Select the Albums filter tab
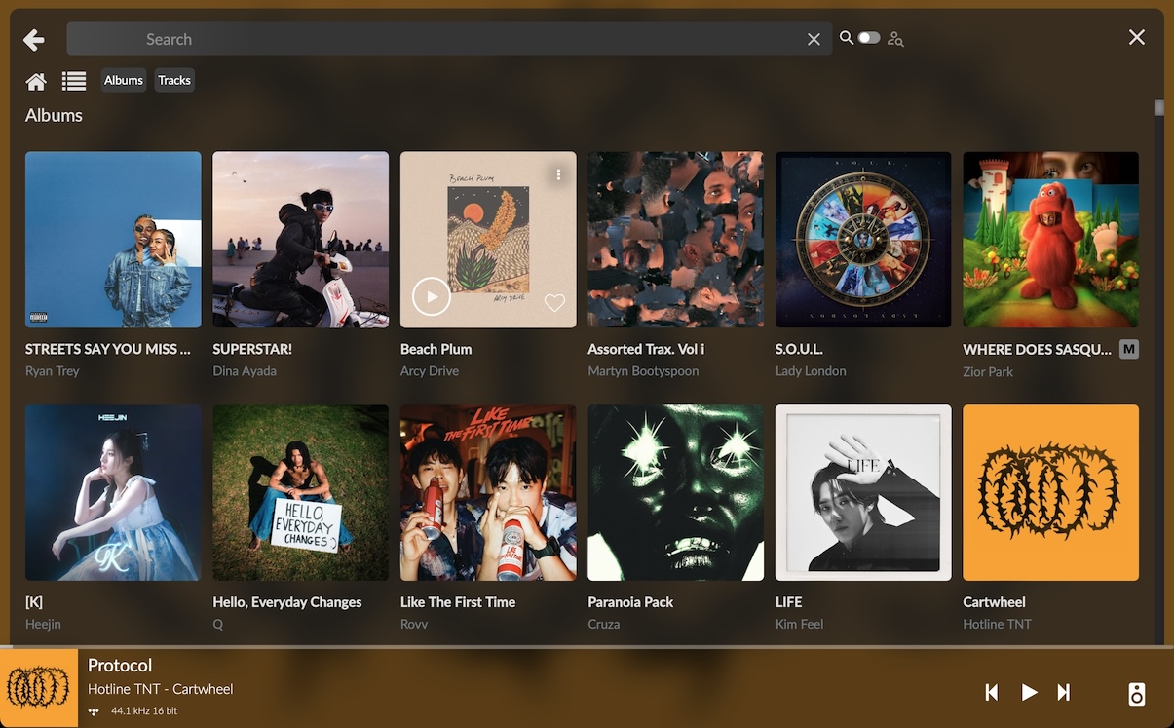 124,80
